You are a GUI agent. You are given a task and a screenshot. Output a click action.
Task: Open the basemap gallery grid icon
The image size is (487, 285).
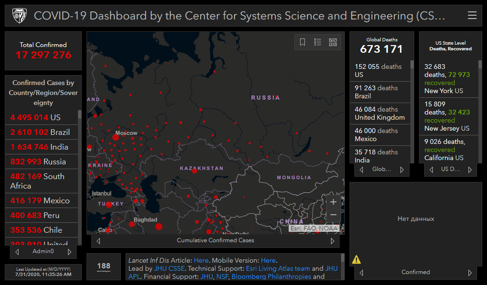[333, 42]
